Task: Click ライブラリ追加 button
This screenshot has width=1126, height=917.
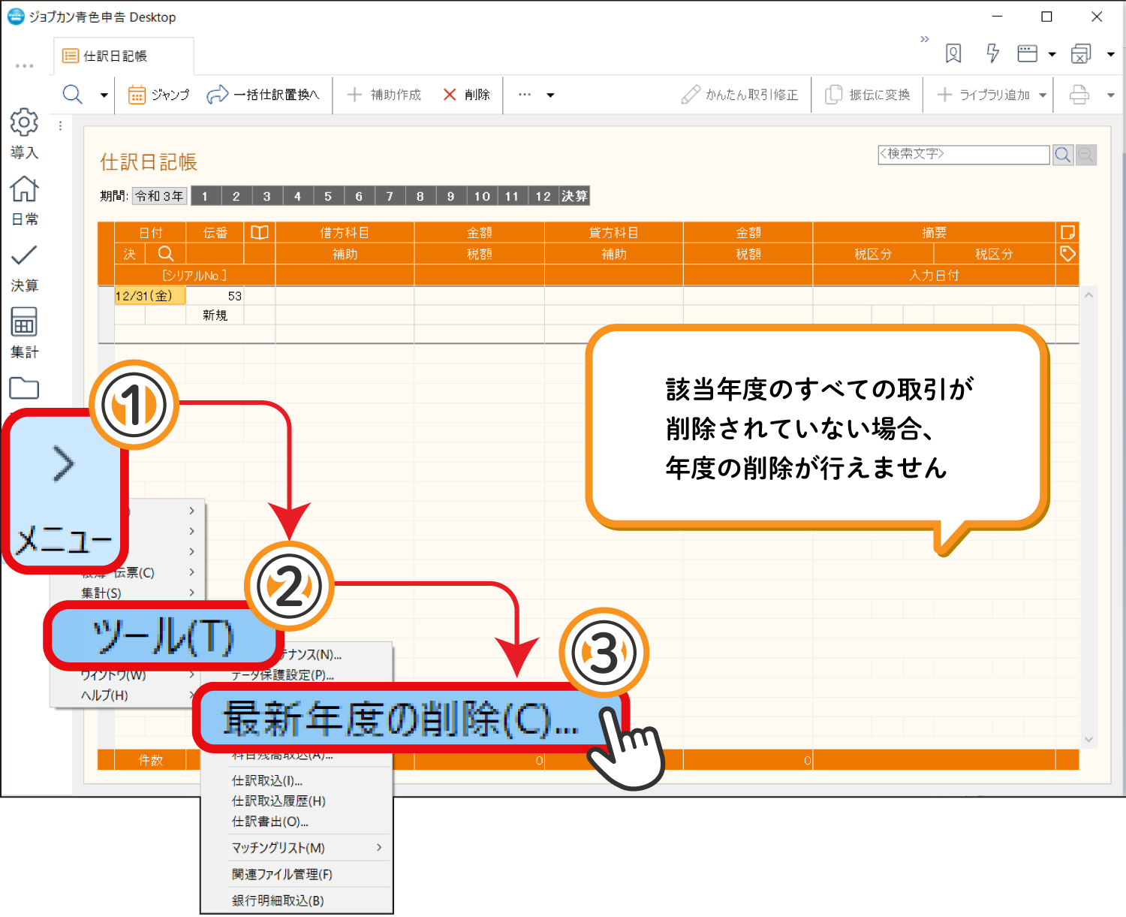Action: click(x=983, y=95)
